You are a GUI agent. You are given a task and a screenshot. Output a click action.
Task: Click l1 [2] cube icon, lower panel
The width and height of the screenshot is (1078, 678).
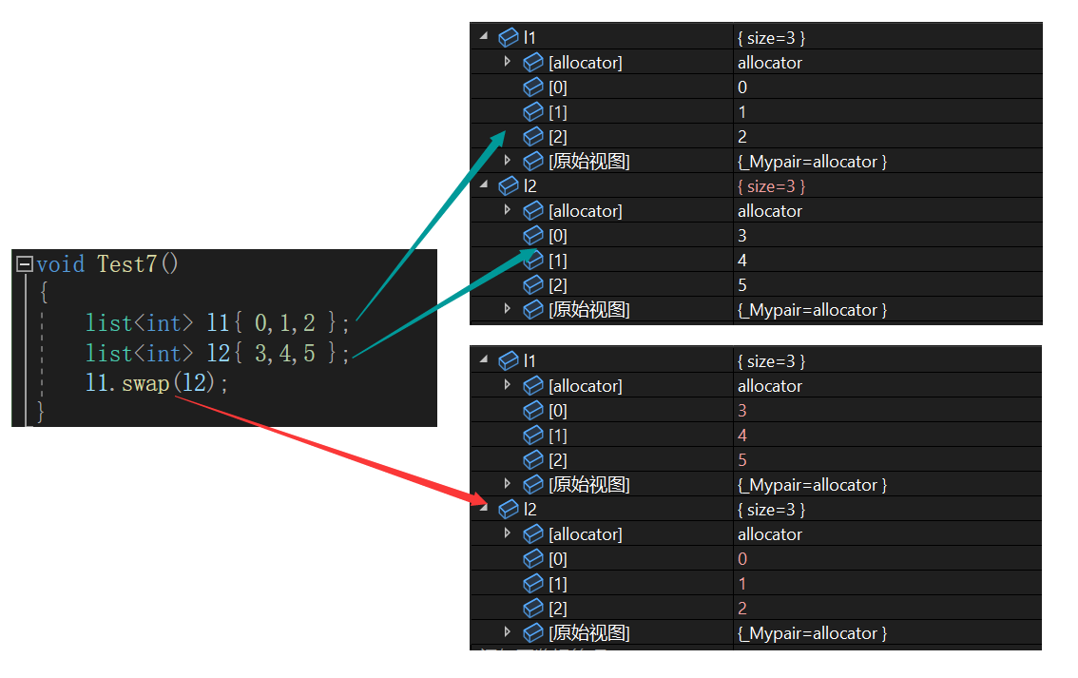[533, 459]
